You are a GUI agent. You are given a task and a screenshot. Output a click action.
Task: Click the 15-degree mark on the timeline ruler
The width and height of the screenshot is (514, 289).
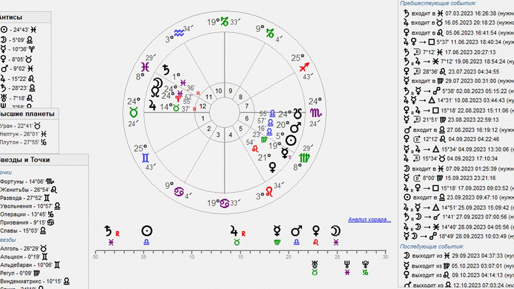pos(240,251)
